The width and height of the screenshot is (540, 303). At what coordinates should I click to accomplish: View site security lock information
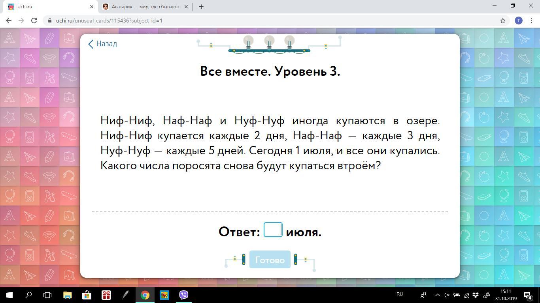point(50,21)
